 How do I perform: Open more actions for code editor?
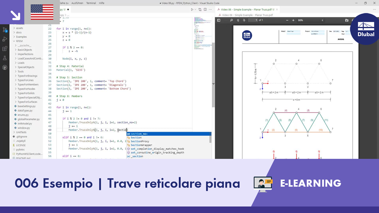pyautogui.click(x=210, y=9)
